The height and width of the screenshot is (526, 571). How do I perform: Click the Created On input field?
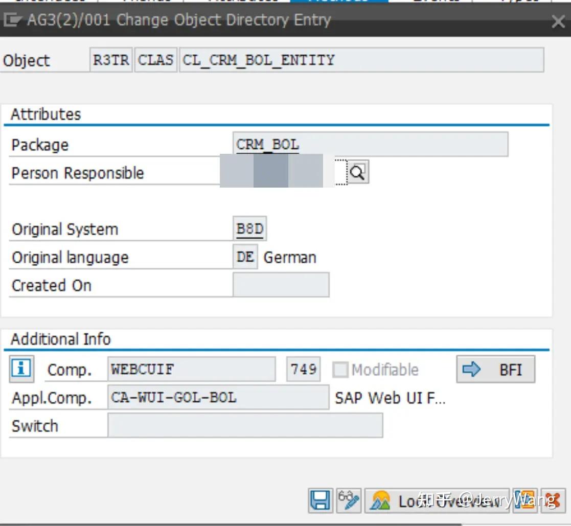coord(280,285)
